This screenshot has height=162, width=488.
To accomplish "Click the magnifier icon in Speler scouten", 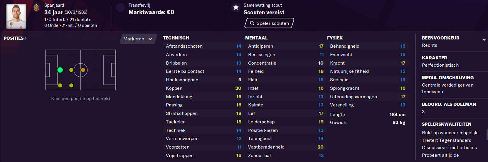I will point(252,23).
